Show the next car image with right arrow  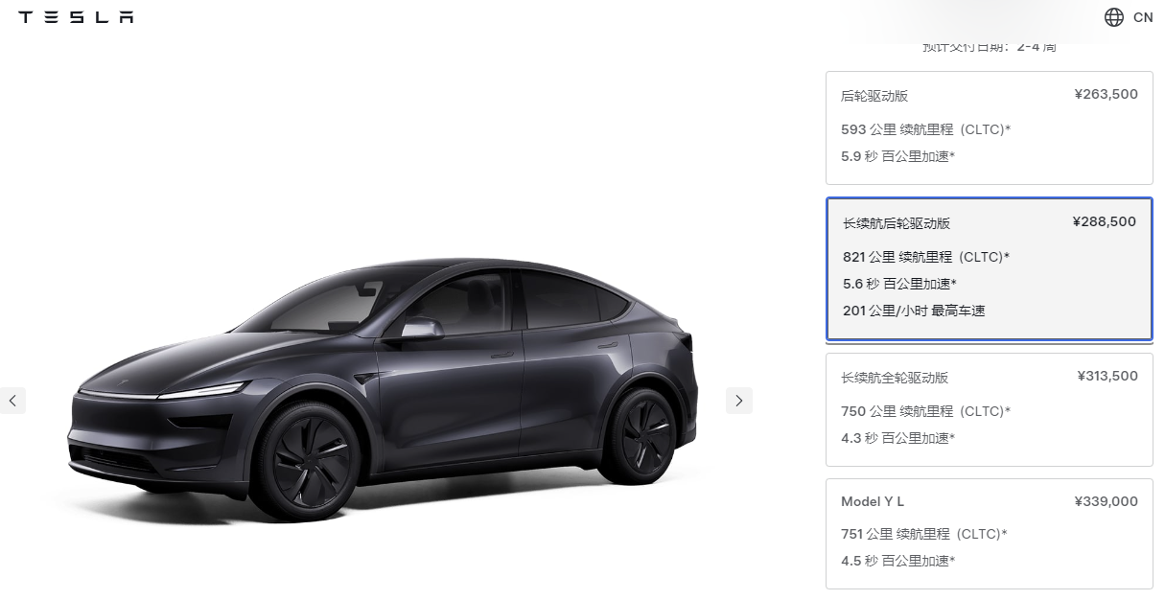(739, 401)
